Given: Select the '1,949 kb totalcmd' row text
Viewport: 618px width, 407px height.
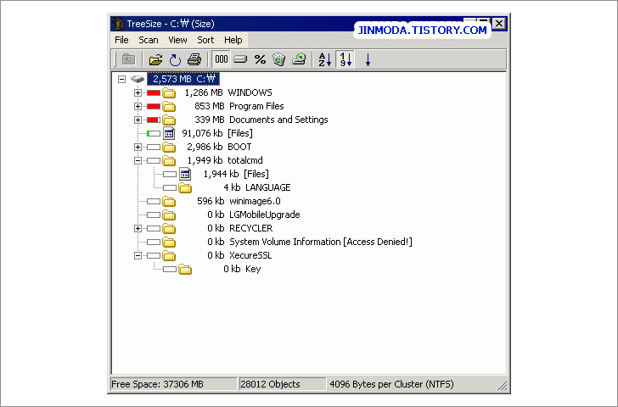Looking at the screenshot, I should [225, 160].
